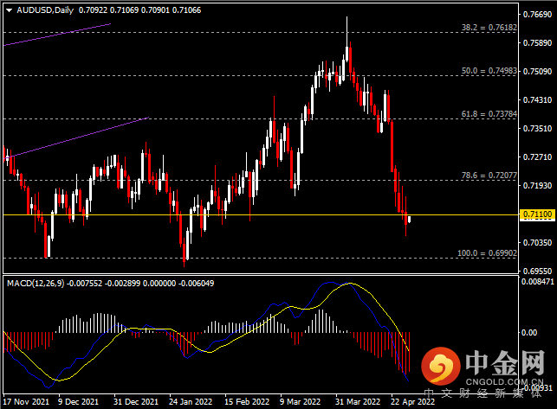Click the MACD(12,26,9) indicator label

(x=36, y=284)
